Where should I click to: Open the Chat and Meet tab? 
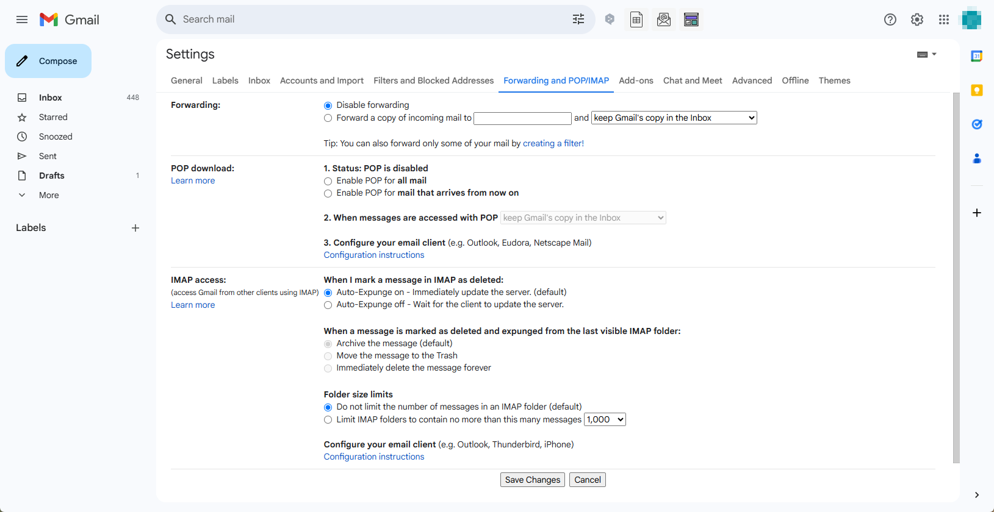(x=693, y=80)
